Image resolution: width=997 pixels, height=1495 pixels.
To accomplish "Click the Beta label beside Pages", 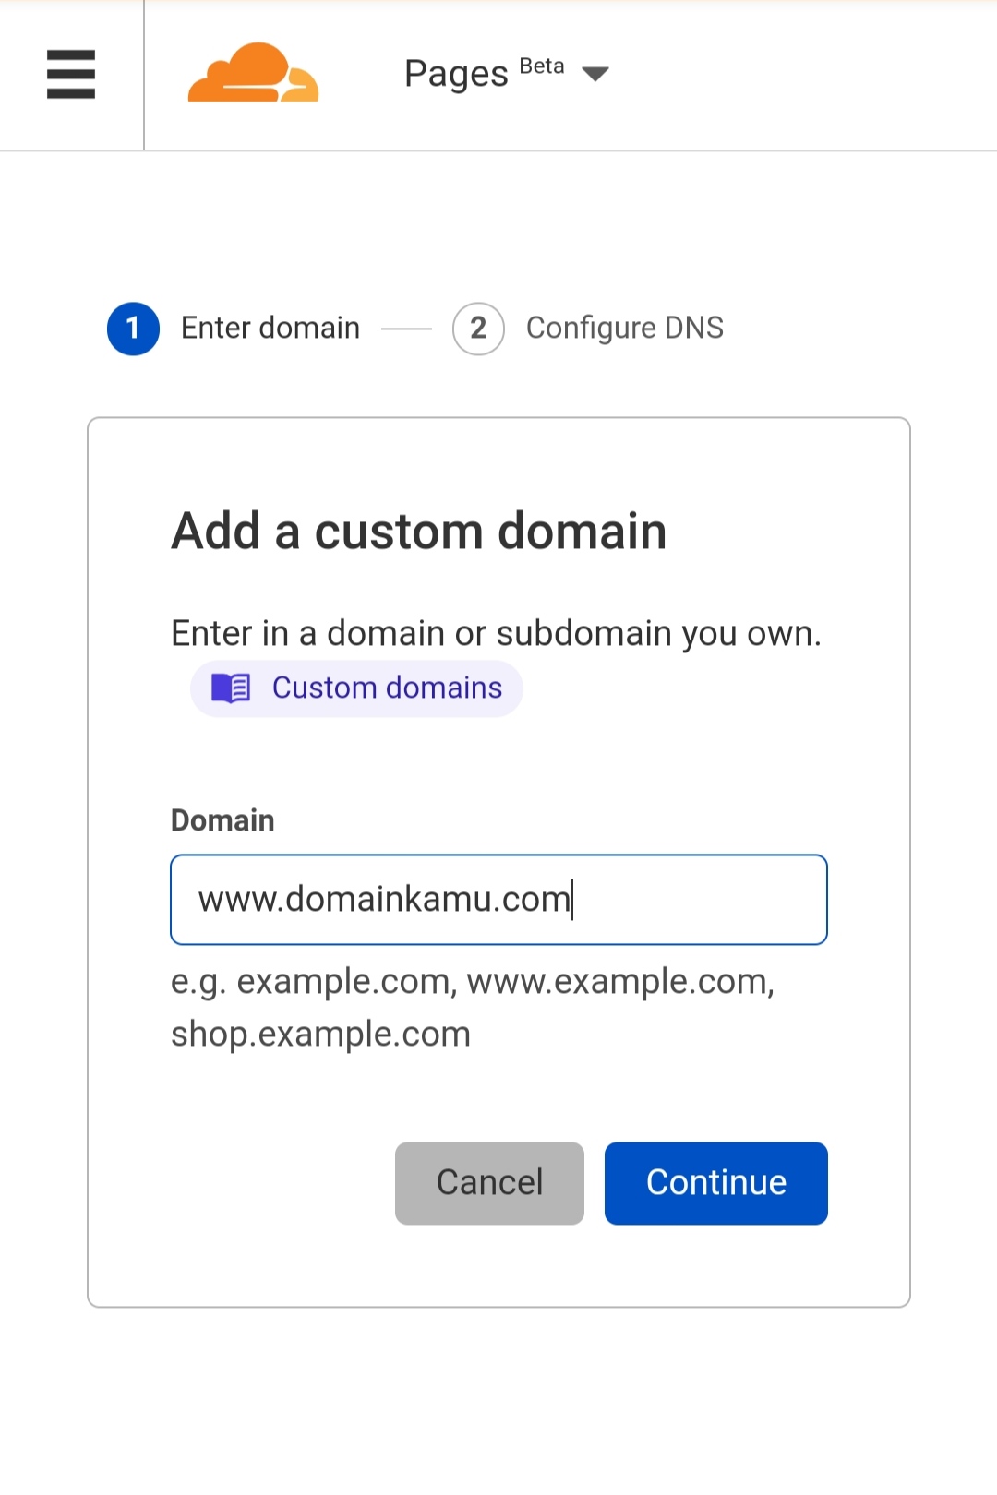I will (542, 66).
